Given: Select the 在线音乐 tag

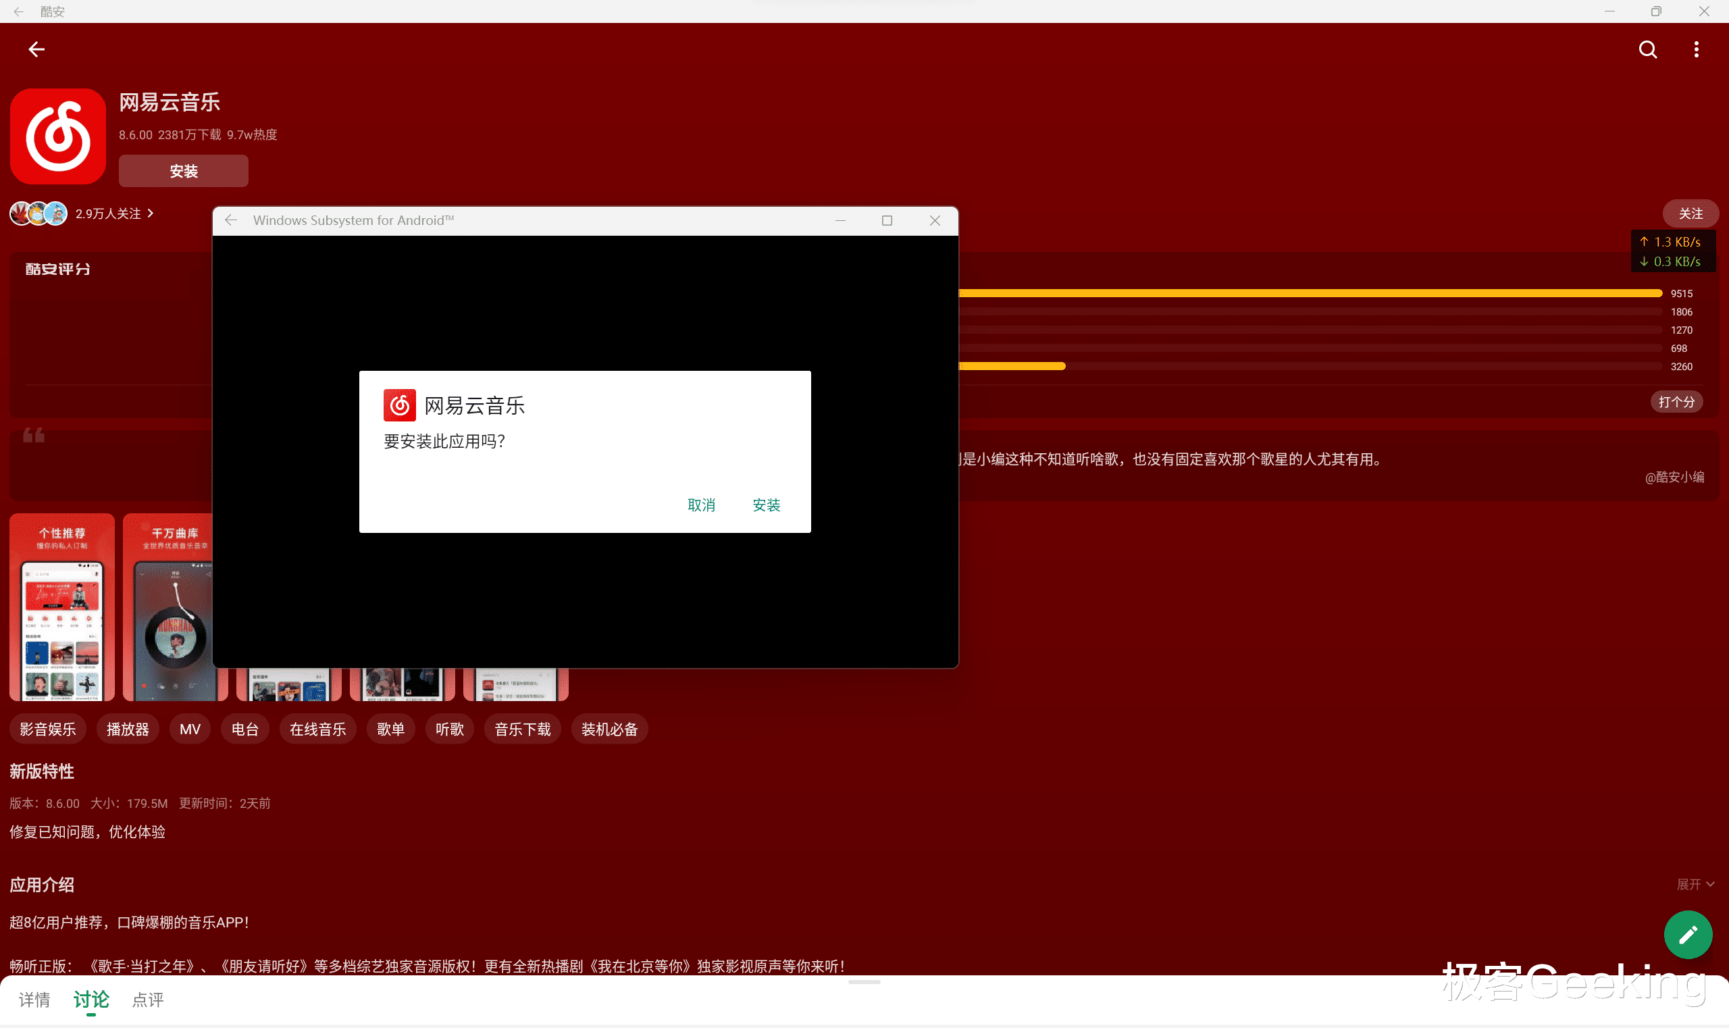Looking at the screenshot, I should coord(318,729).
